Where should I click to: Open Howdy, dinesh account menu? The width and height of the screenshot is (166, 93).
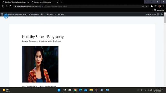tap(153, 14)
